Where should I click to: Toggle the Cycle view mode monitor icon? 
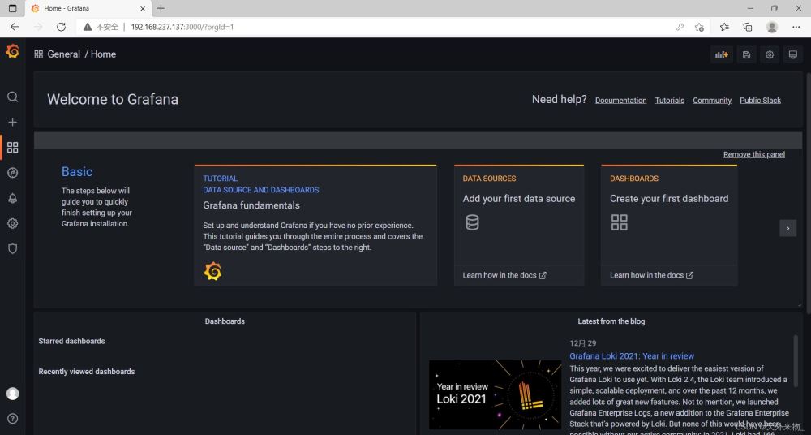tap(793, 54)
